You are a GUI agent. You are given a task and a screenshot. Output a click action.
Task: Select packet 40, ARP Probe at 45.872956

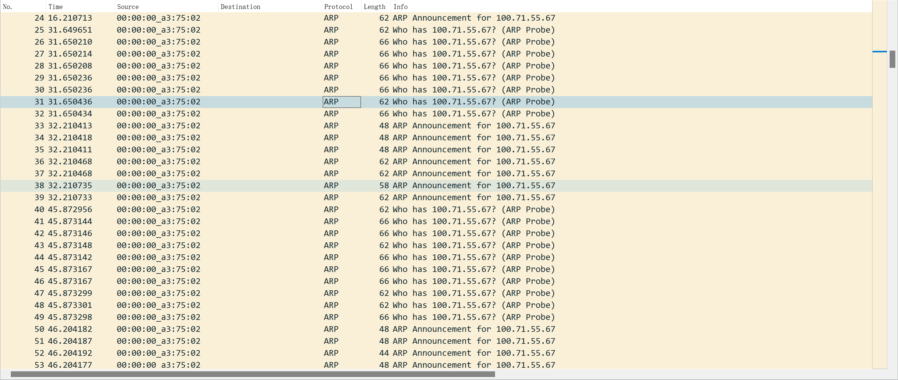(244, 209)
